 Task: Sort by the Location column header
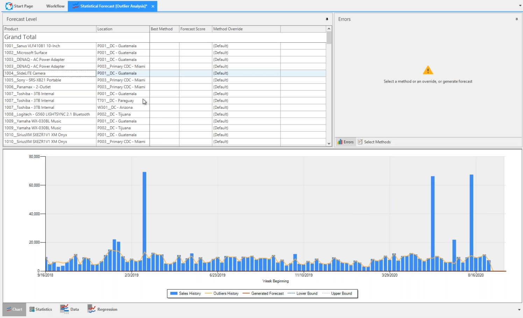click(x=123, y=29)
